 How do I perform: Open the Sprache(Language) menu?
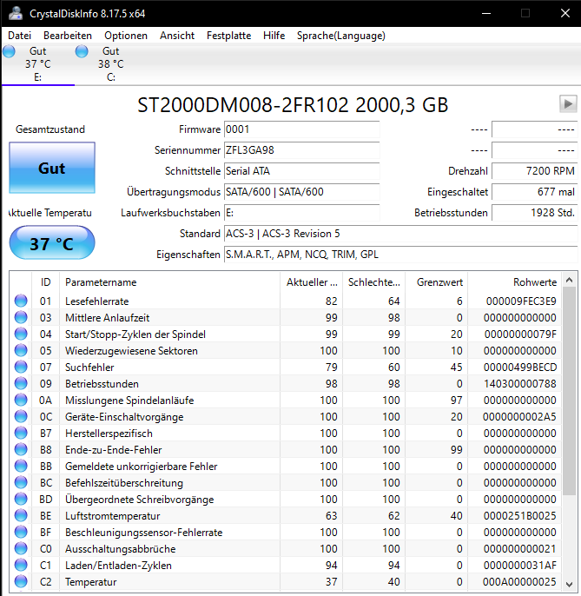[340, 36]
